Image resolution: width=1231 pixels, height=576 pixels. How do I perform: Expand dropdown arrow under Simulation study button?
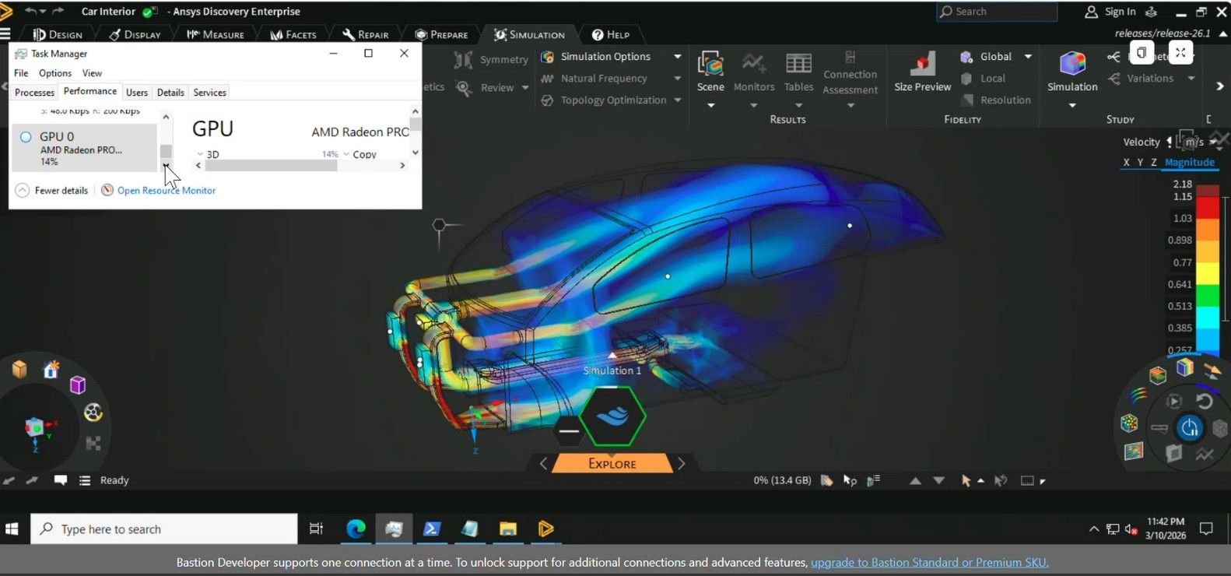[x=1072, y=105]
